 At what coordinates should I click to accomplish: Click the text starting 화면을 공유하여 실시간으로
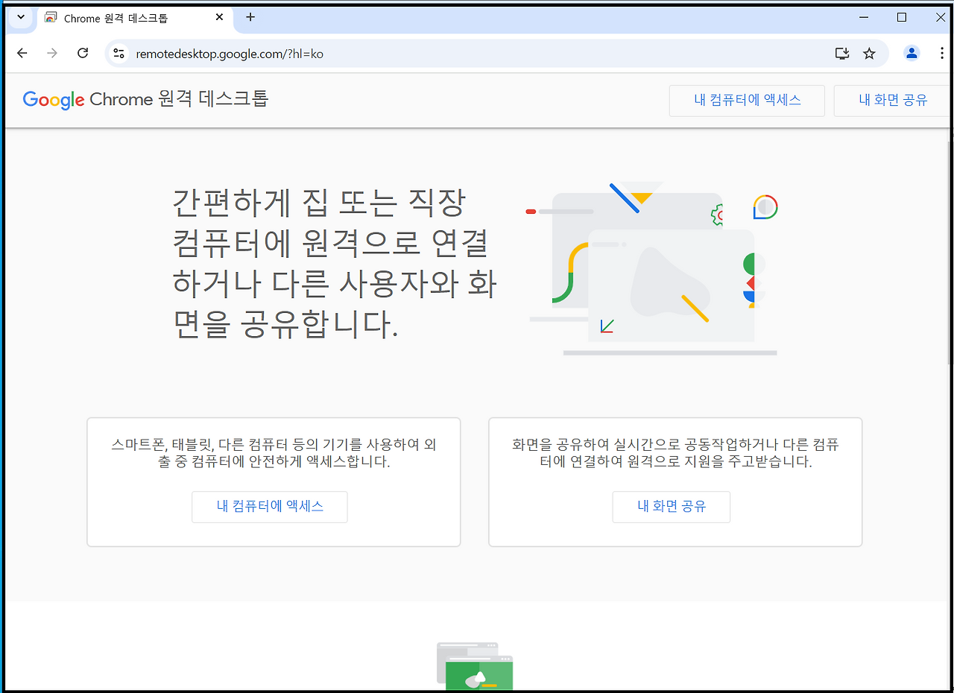675,453
